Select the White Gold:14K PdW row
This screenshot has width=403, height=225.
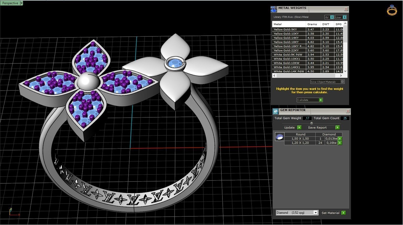308,71
